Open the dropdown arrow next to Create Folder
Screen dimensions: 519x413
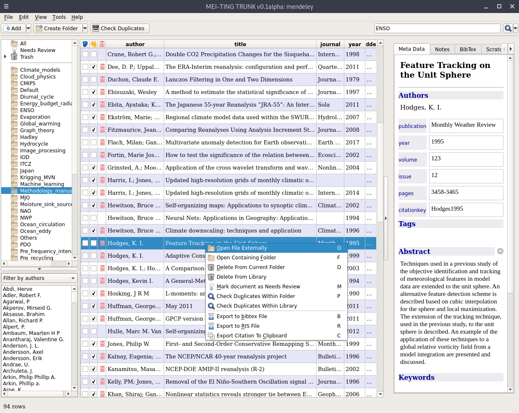click(85, 28)
